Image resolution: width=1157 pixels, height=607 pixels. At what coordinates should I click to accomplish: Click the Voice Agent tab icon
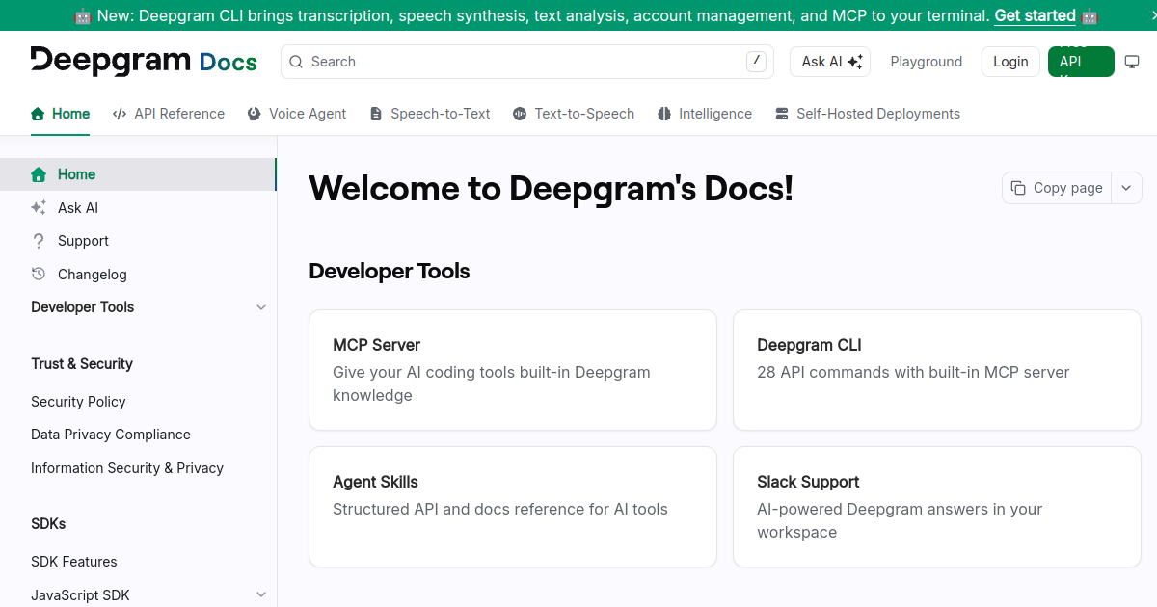coord(255,114)
